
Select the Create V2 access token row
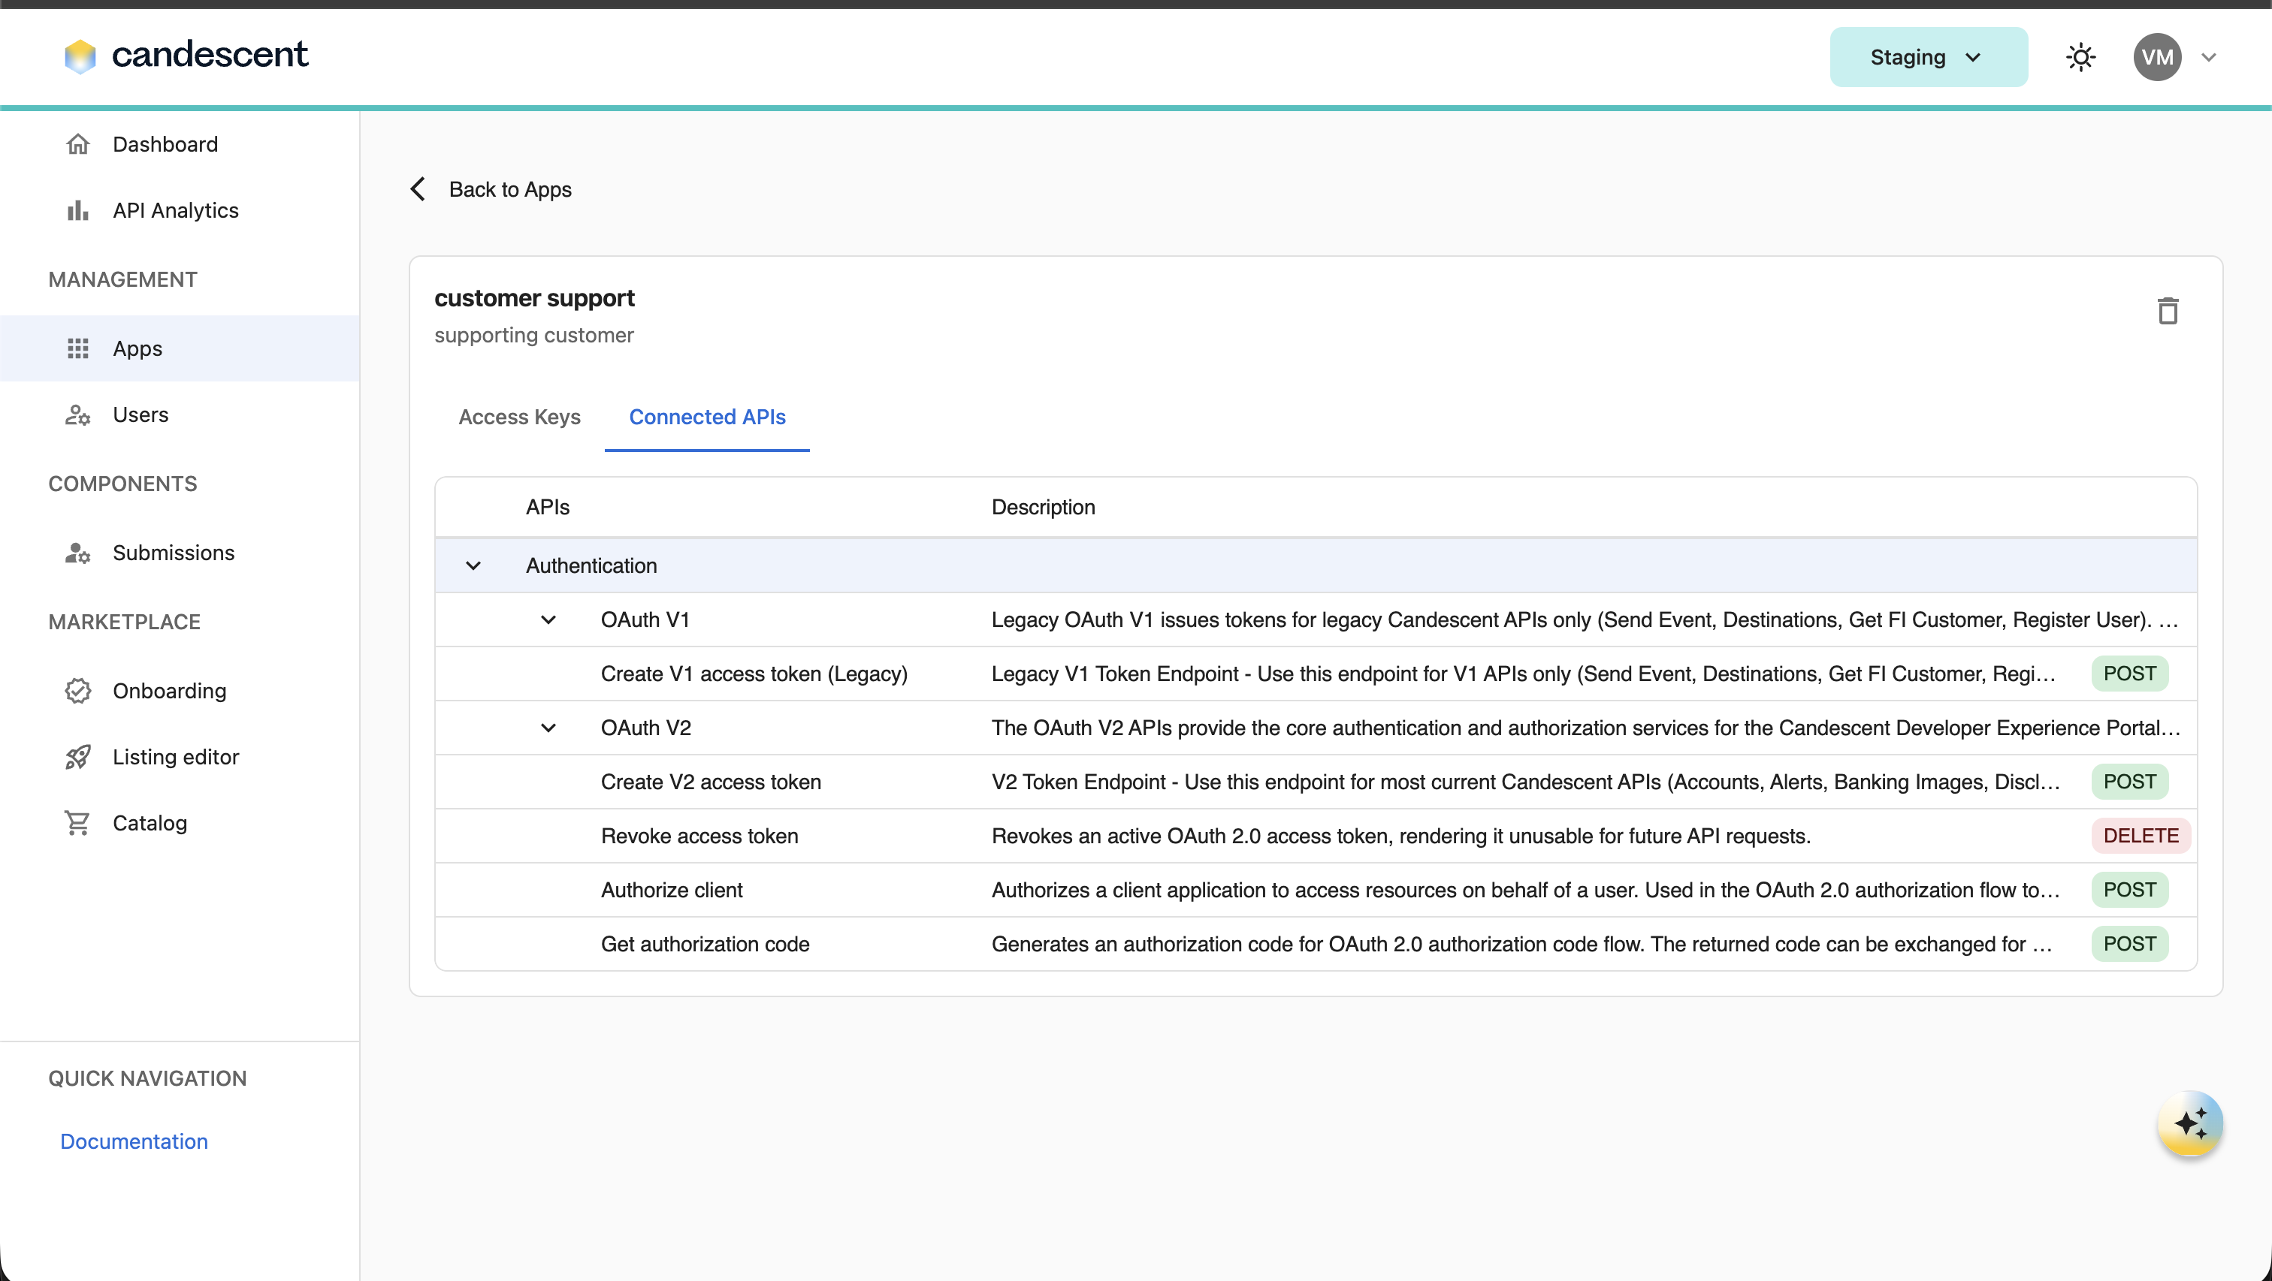pos(1316,782)
